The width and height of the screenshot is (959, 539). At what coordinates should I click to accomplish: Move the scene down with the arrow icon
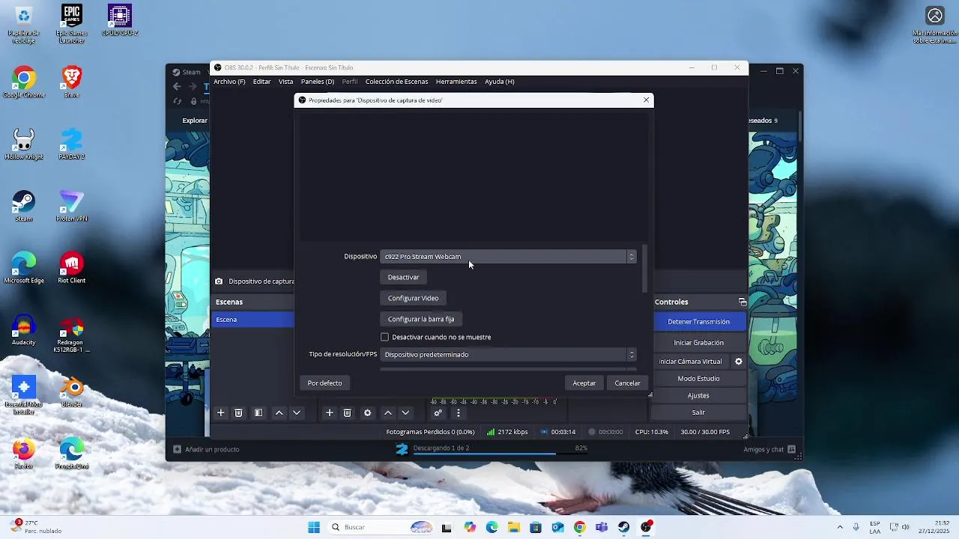coord(297,412)
